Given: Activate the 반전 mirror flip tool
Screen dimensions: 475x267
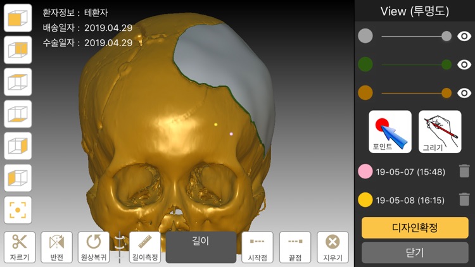Looking at the screenshot, I should pos(56,247).
